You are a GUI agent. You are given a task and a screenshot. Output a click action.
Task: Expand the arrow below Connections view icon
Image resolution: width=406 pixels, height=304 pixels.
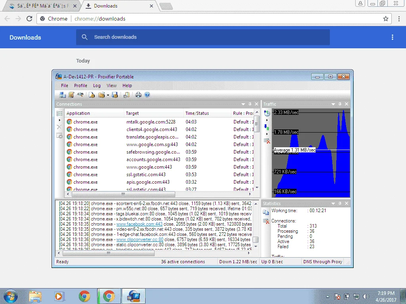(x=59, y=120)
